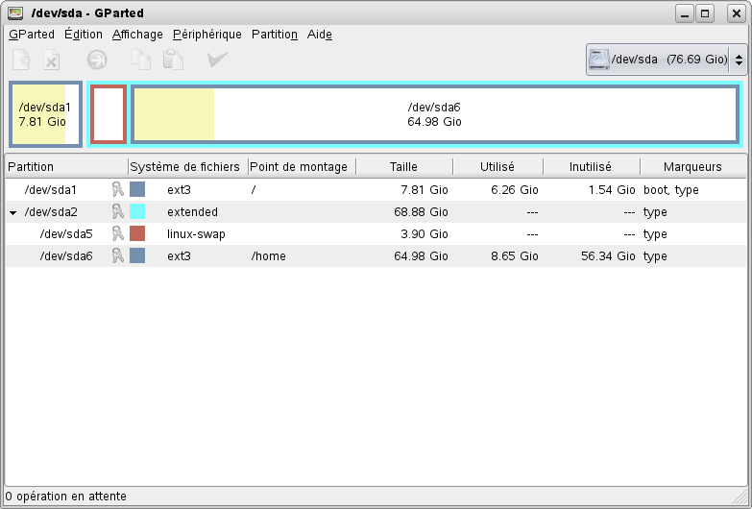
Task: Click the boot, type flags cell
Action: coord(671,190)
